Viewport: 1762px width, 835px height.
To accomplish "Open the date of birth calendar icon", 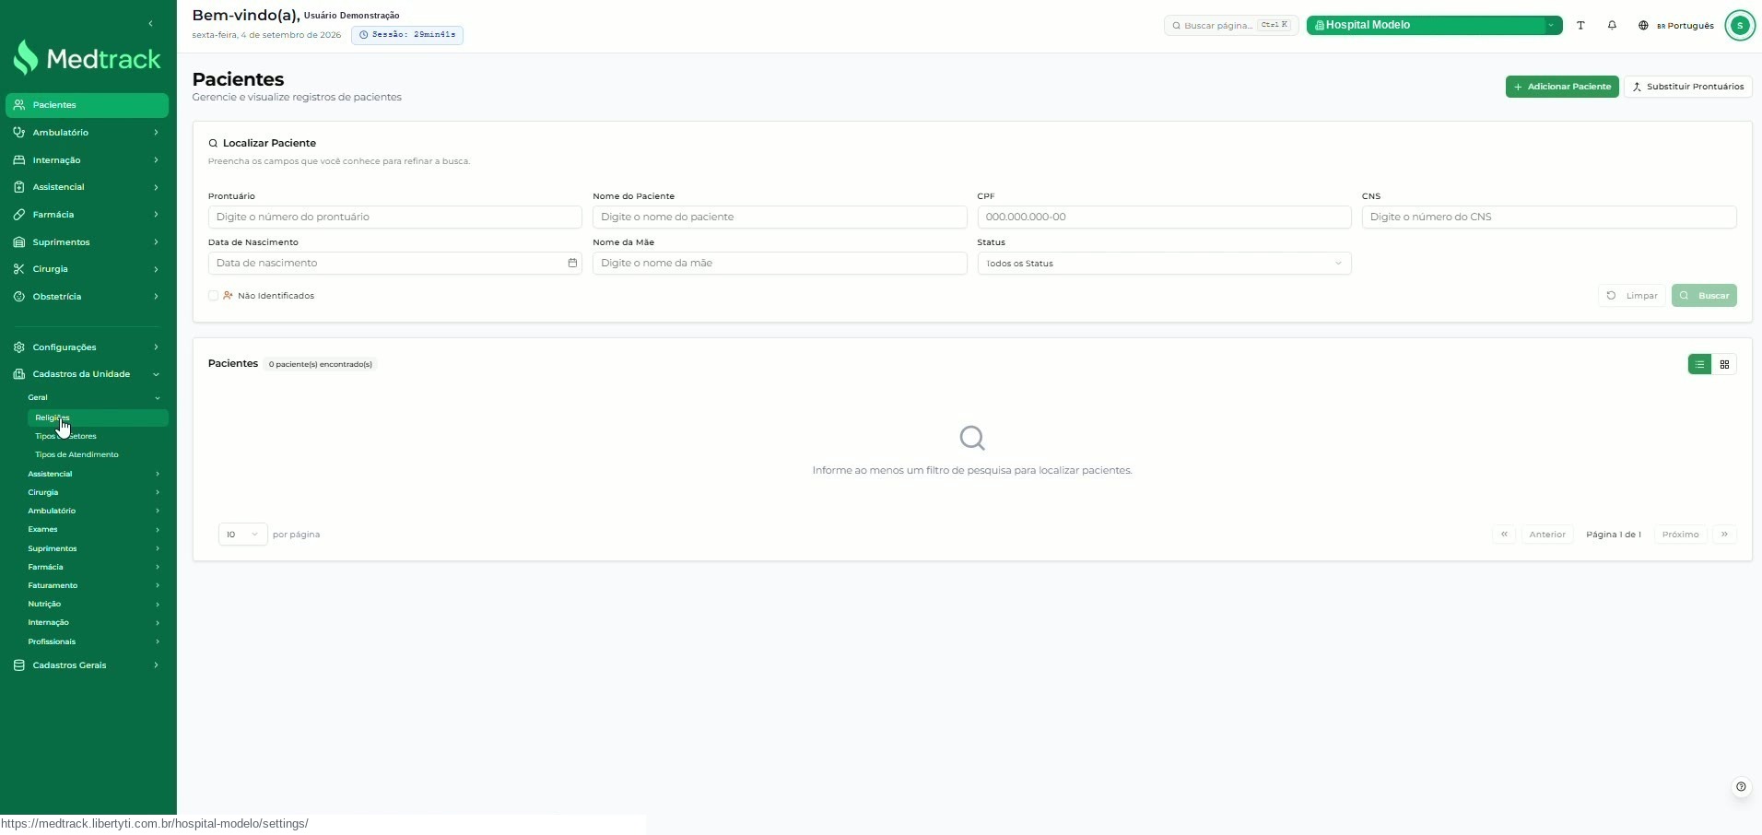I will [572, 264].
